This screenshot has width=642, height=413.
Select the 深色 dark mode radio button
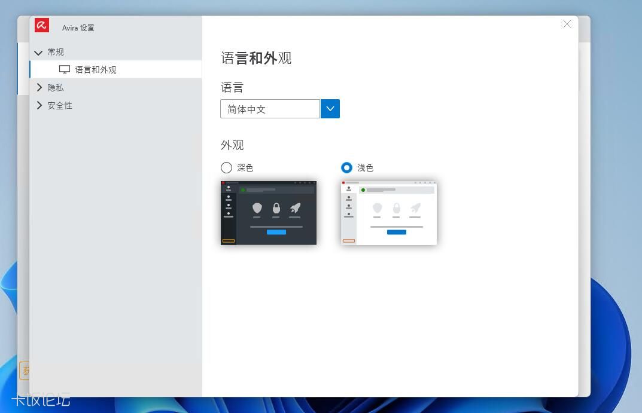[x=226, y=168]
